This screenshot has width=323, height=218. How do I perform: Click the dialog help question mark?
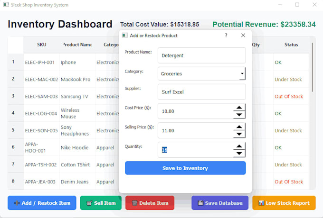(x=226, y=36)
